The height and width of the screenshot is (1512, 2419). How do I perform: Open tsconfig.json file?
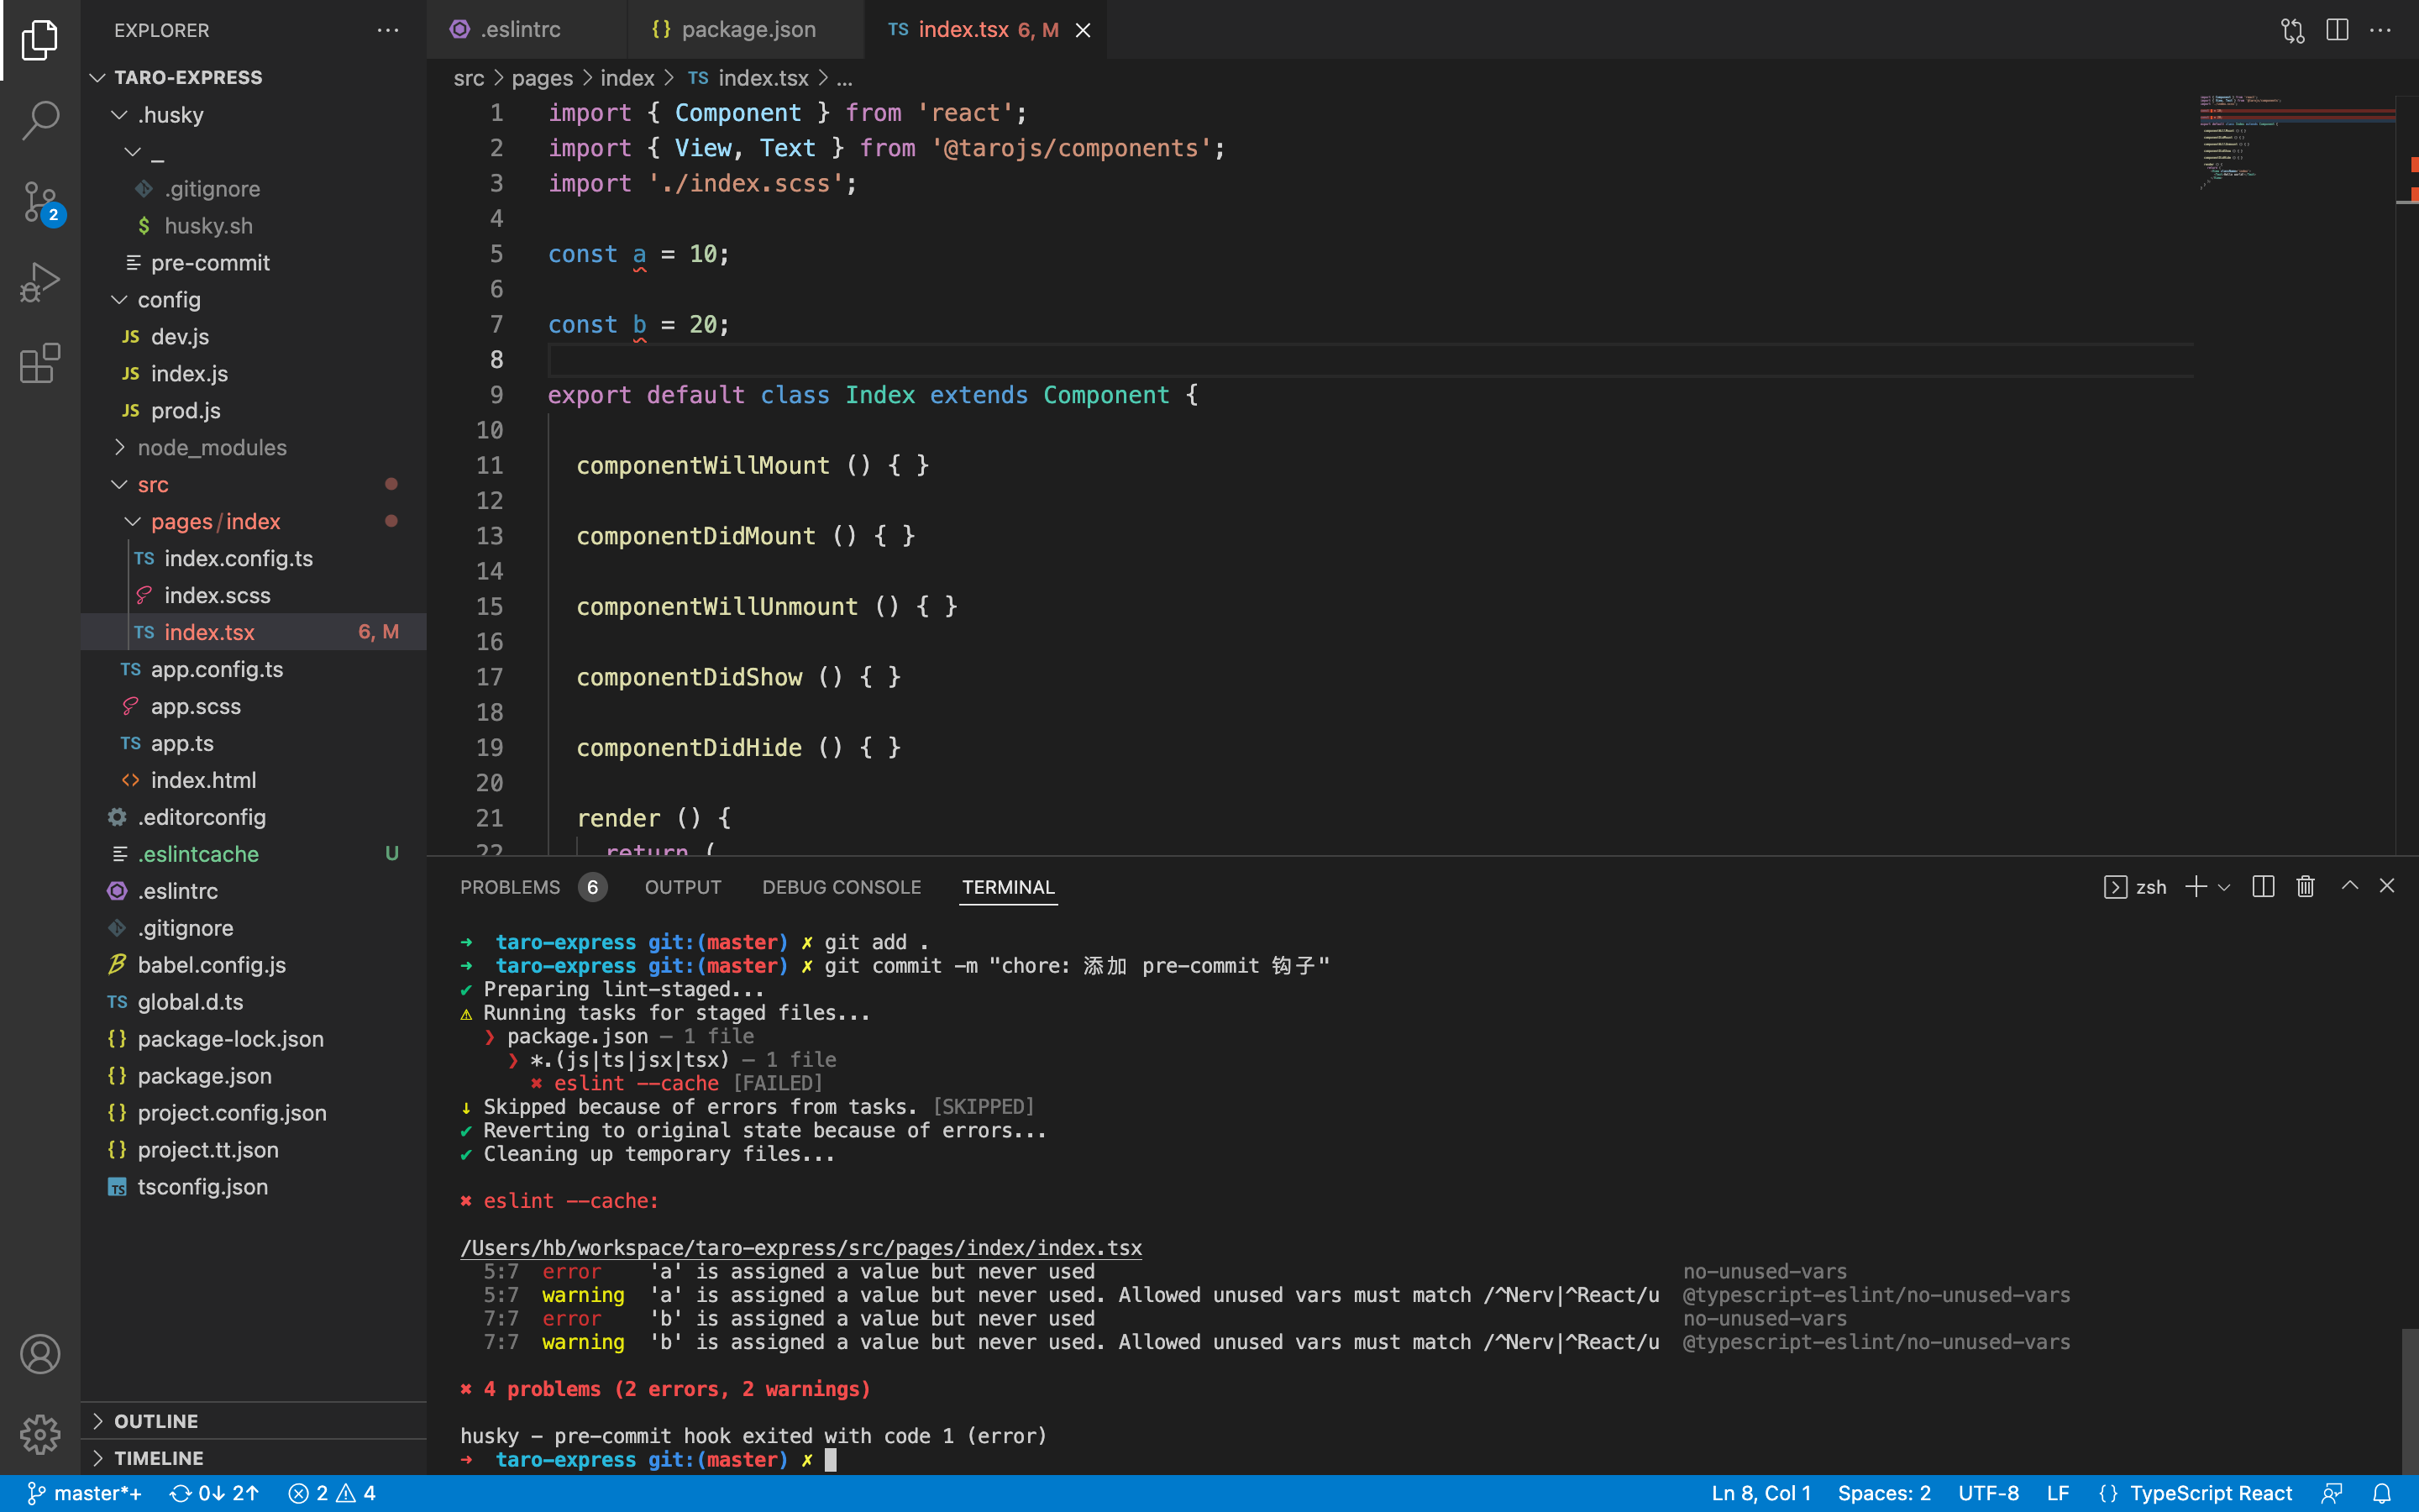254,1187
